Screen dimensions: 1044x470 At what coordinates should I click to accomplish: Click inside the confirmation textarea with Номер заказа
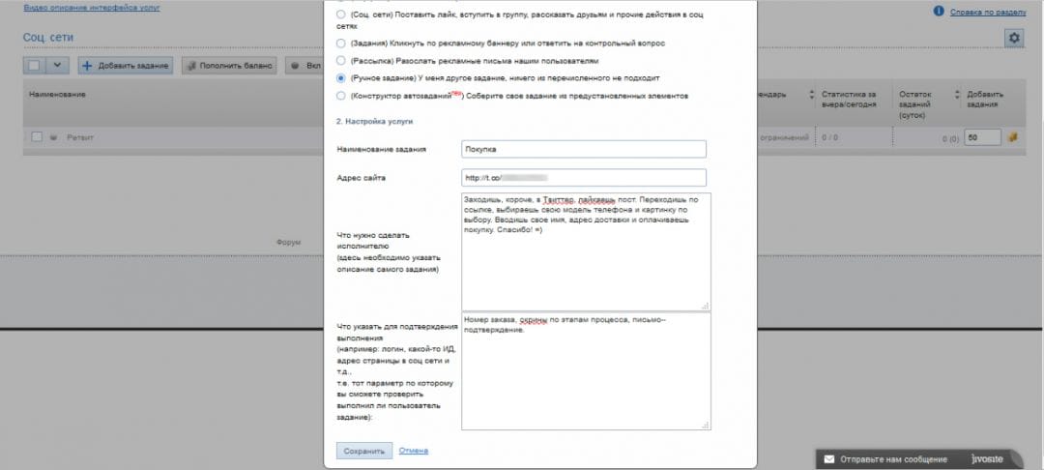(x=586, y=371)
